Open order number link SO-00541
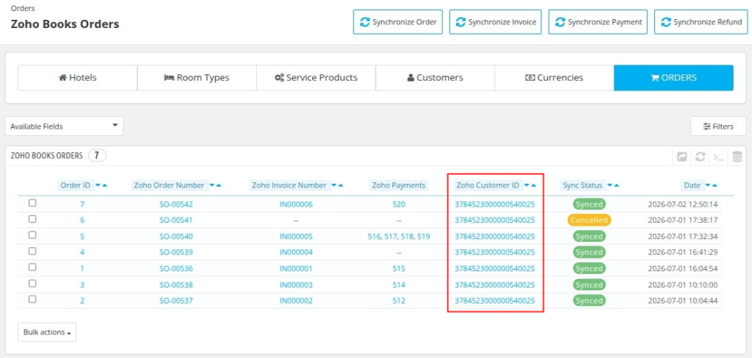The image size is (752, 358). [176, 221]
